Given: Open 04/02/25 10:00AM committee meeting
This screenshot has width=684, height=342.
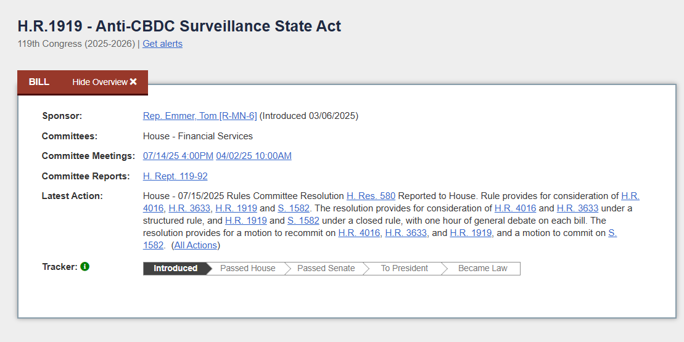Looking at the screenshot, I should coord(253,156).
